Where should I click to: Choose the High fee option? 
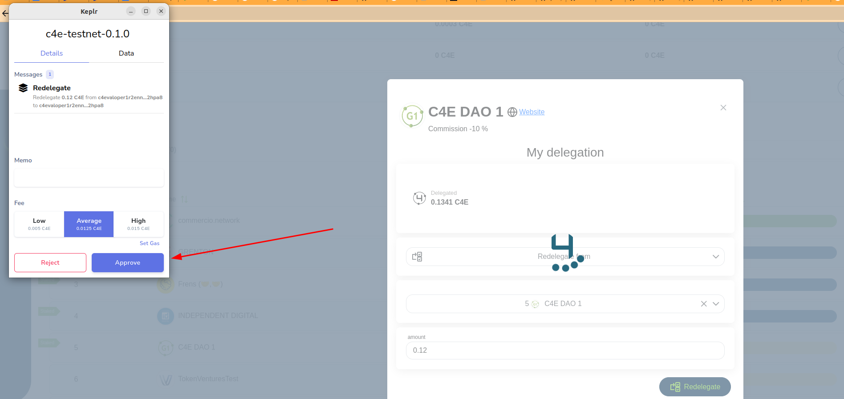coord(138,224)
